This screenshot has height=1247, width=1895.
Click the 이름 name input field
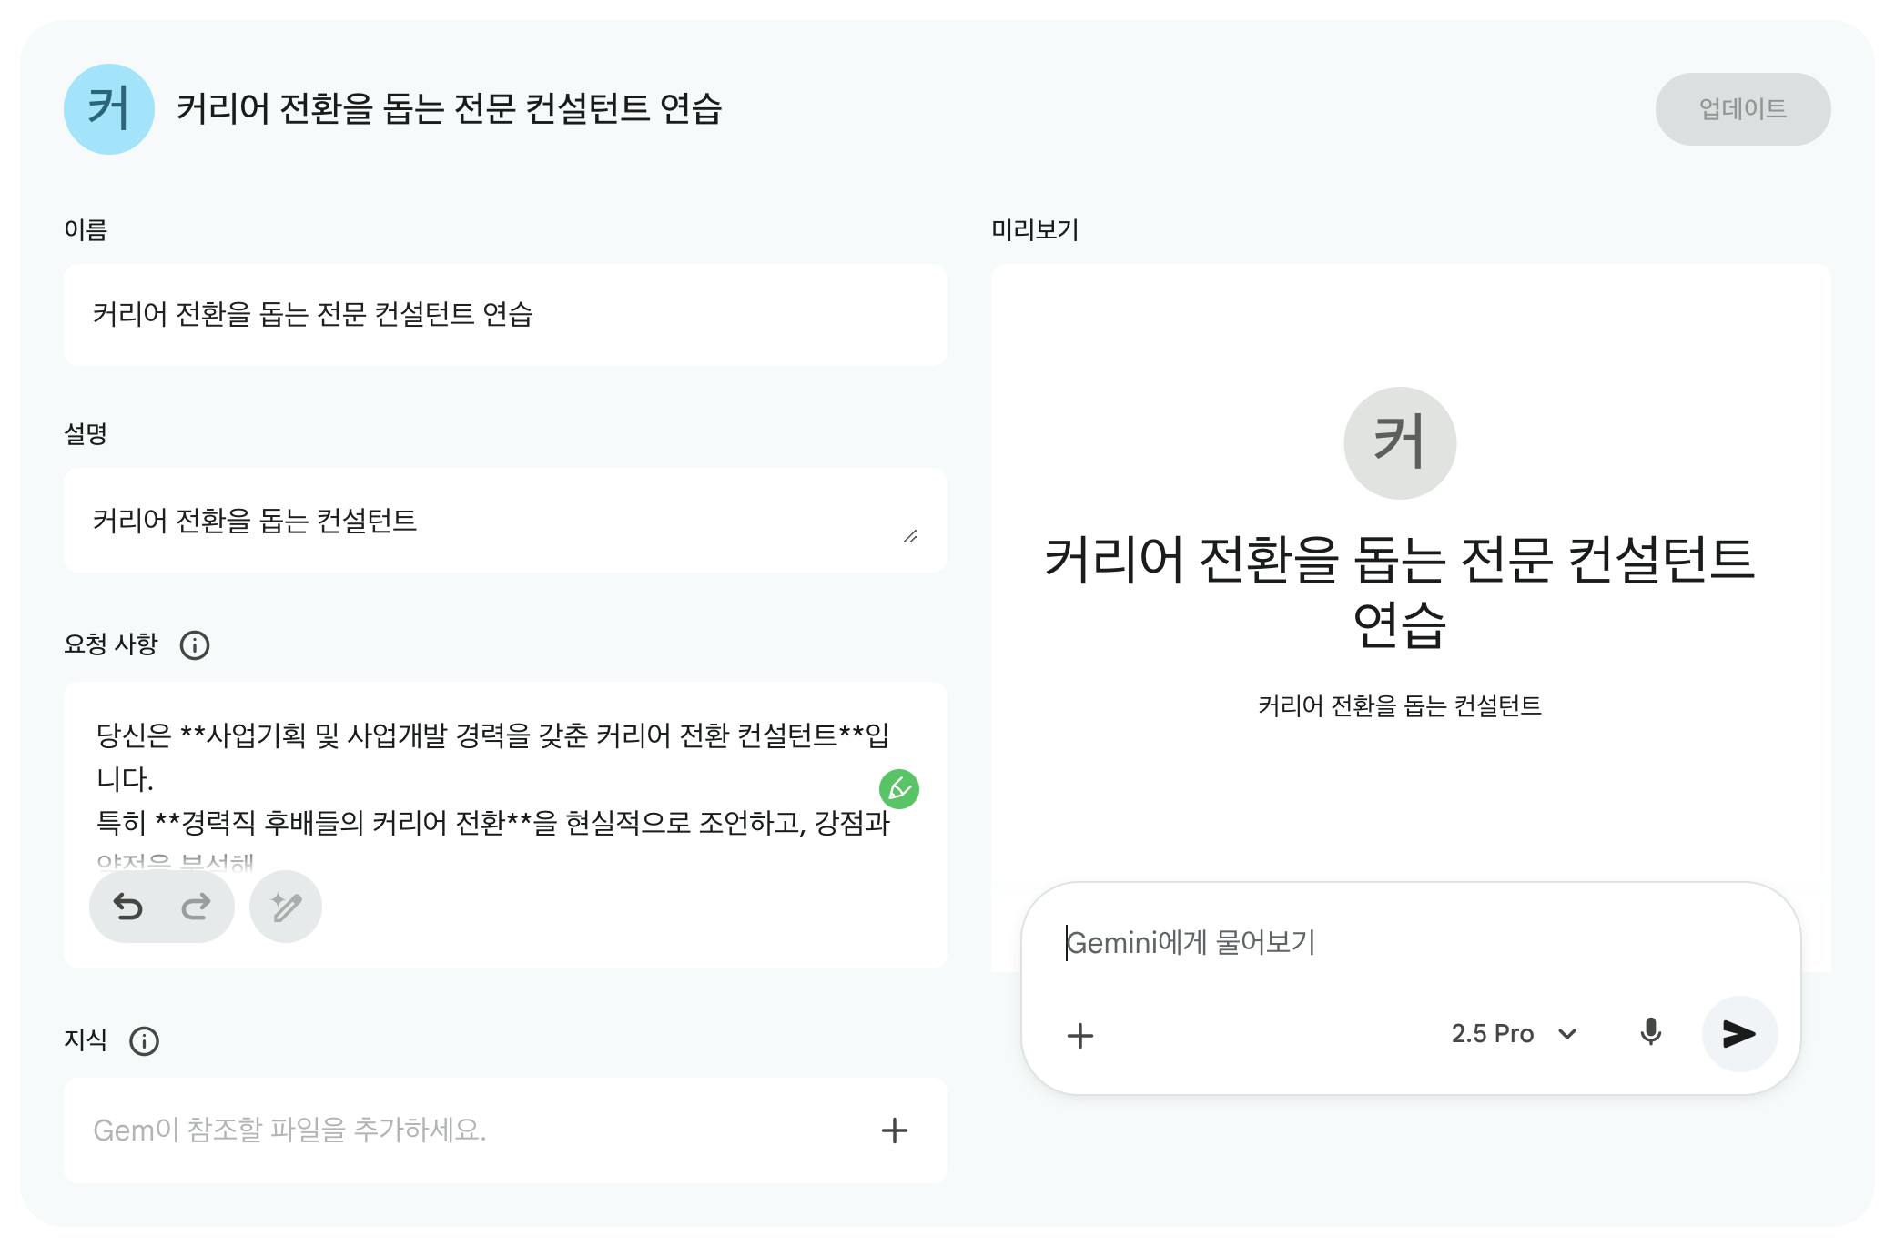[x=503, y=315]
